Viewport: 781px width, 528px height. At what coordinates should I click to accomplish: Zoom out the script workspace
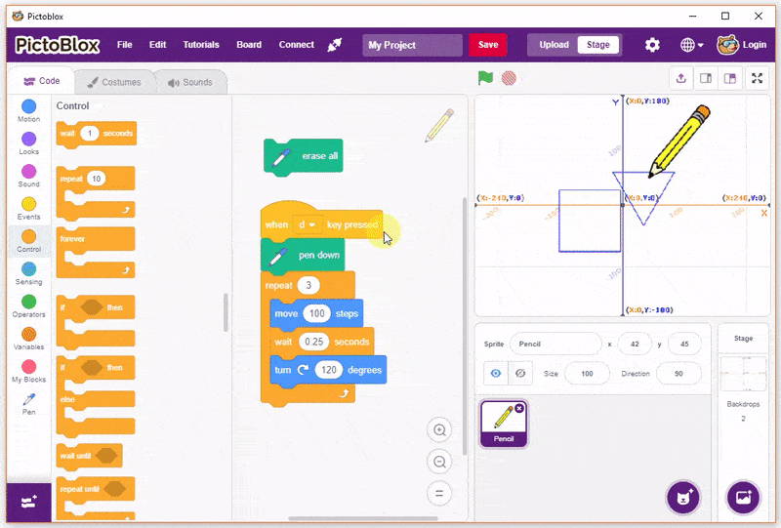coord(439,462)
